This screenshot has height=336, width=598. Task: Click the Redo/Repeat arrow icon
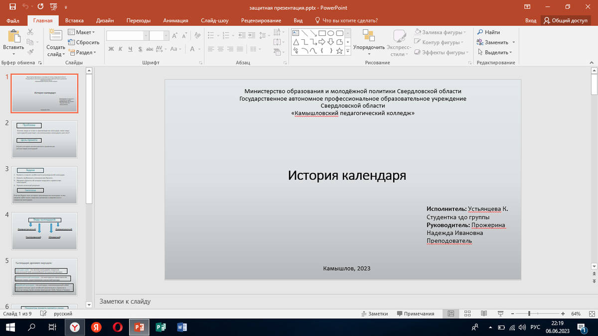click(40, 7)
